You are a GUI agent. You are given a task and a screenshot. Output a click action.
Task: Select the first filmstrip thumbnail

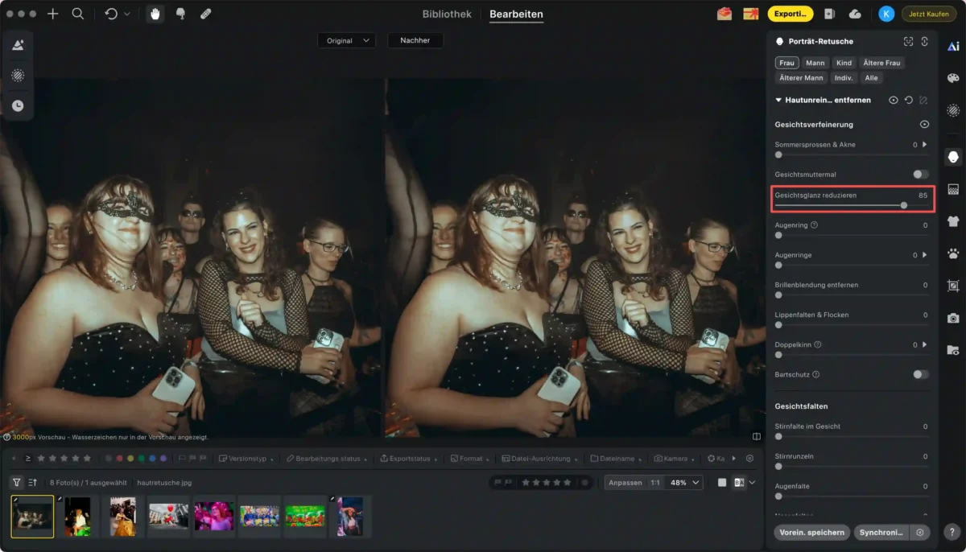point(32,516)
